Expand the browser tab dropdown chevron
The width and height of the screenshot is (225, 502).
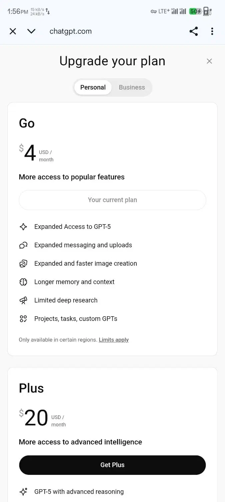click(x=31, y=31)
